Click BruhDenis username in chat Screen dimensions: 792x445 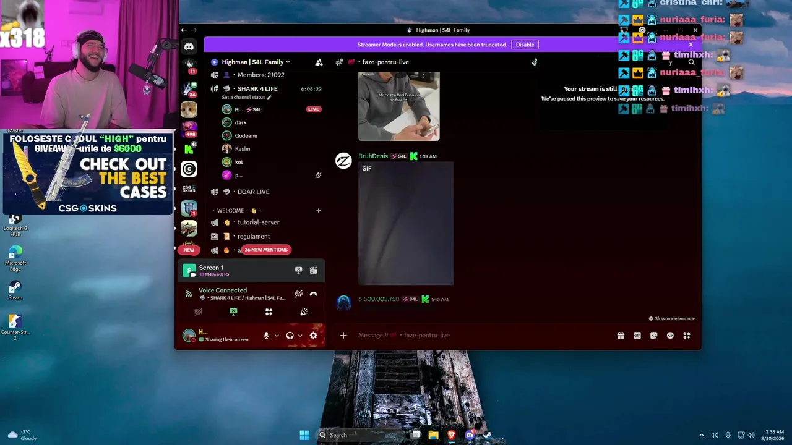coord(373,156)
